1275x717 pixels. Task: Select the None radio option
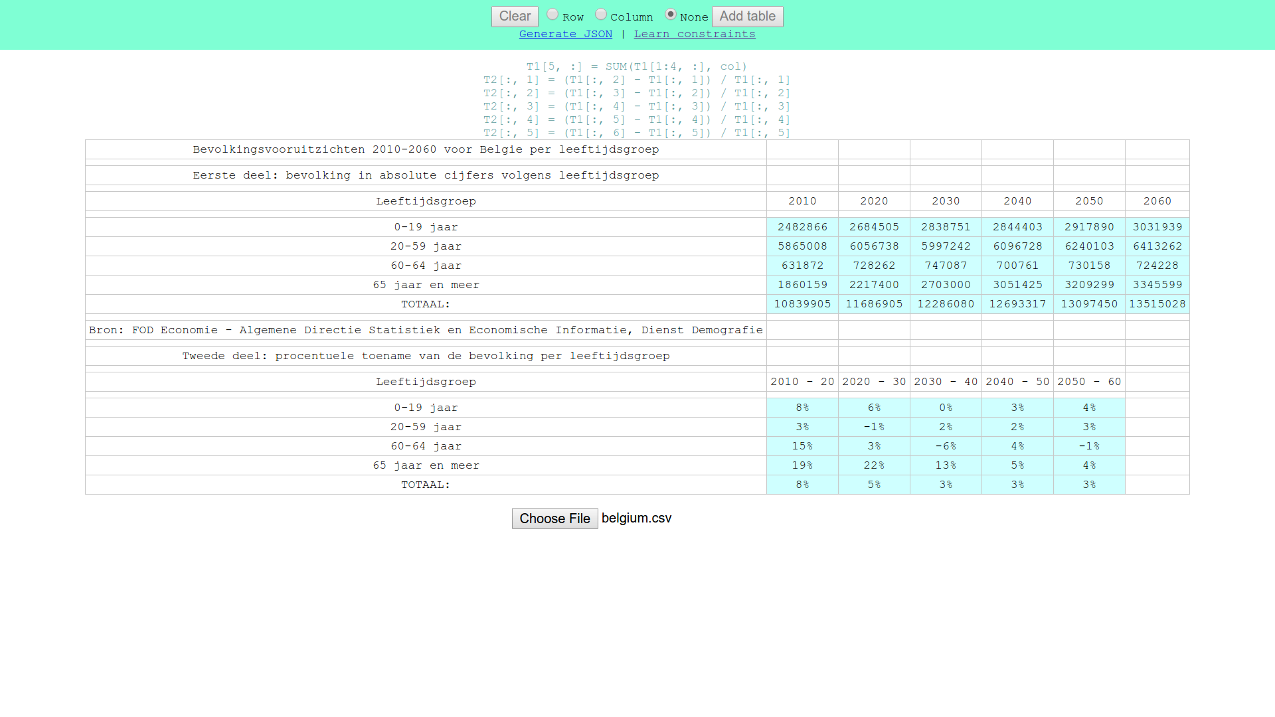click(671, 15)
